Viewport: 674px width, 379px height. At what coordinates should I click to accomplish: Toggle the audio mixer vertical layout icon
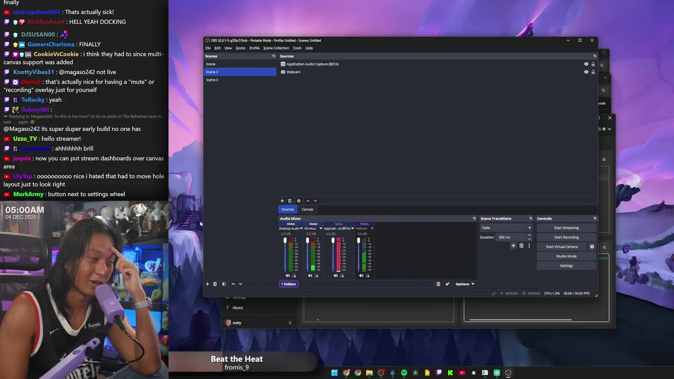[438, 284]
